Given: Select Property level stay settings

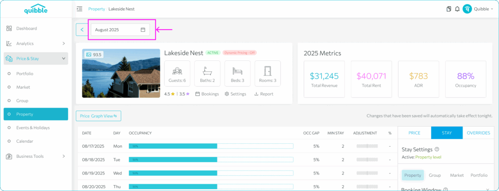Looking at the screenshot, I should (x=413, y=175).
